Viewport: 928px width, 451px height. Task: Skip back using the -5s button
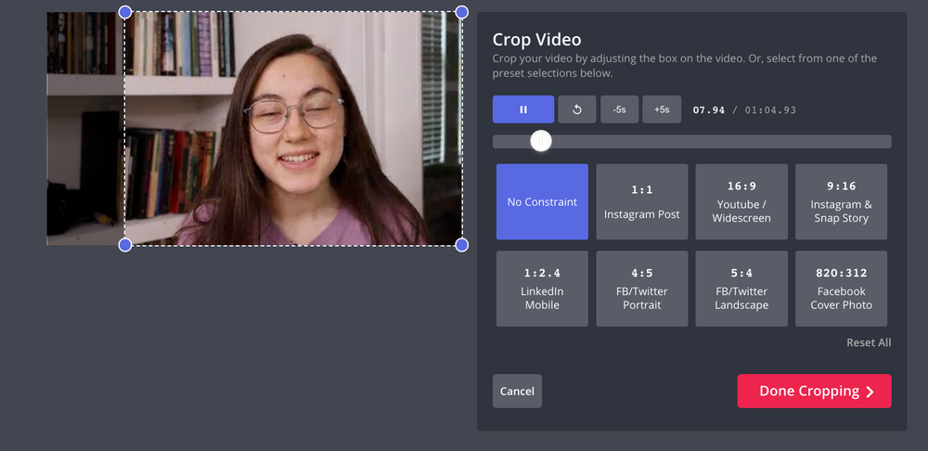point(620,110)
